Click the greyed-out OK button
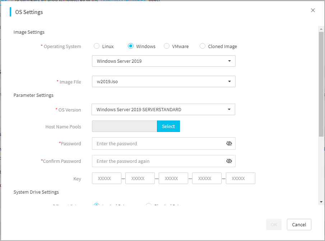The width and height of the screenshot is (325, 241). (274, 225)
